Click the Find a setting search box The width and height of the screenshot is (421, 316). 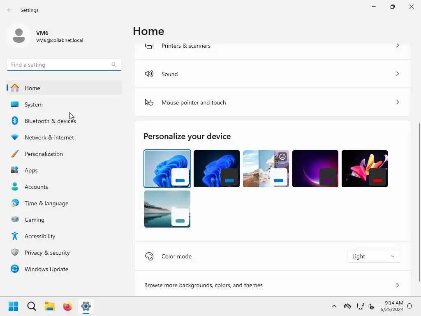tap(64, 65)
